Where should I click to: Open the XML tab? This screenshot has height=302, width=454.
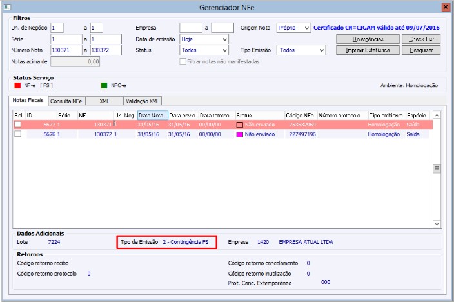(x=104, y=101)
